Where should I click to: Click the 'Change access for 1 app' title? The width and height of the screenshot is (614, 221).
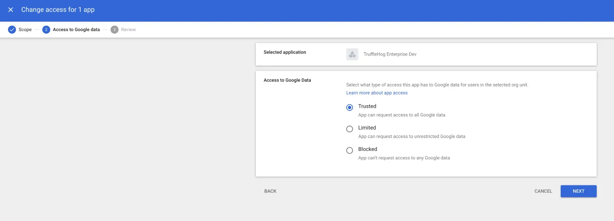pos(58,10)
